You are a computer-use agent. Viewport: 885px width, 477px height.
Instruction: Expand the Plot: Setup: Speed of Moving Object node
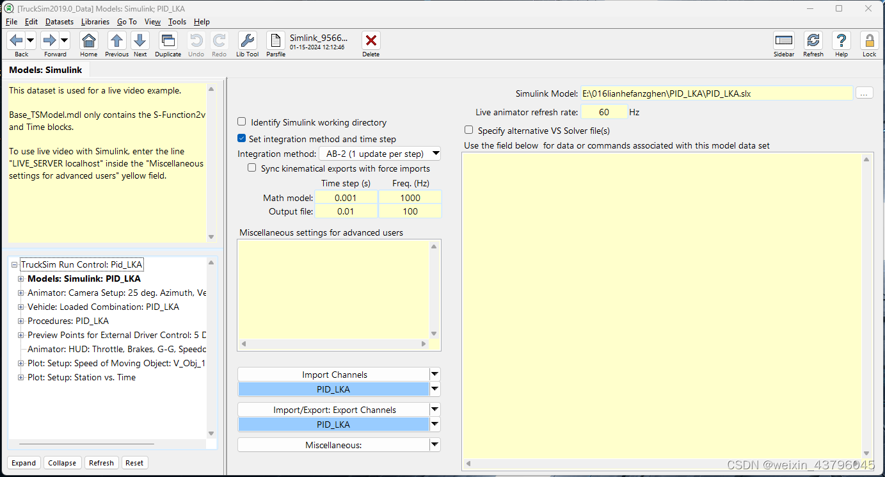[21, 363]
